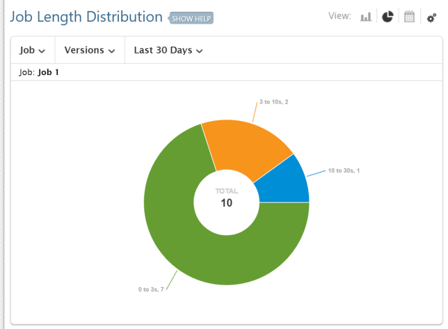Click the SHOW HELP button
Viewport: 448px width, 329px height.
tap(191, 18)
